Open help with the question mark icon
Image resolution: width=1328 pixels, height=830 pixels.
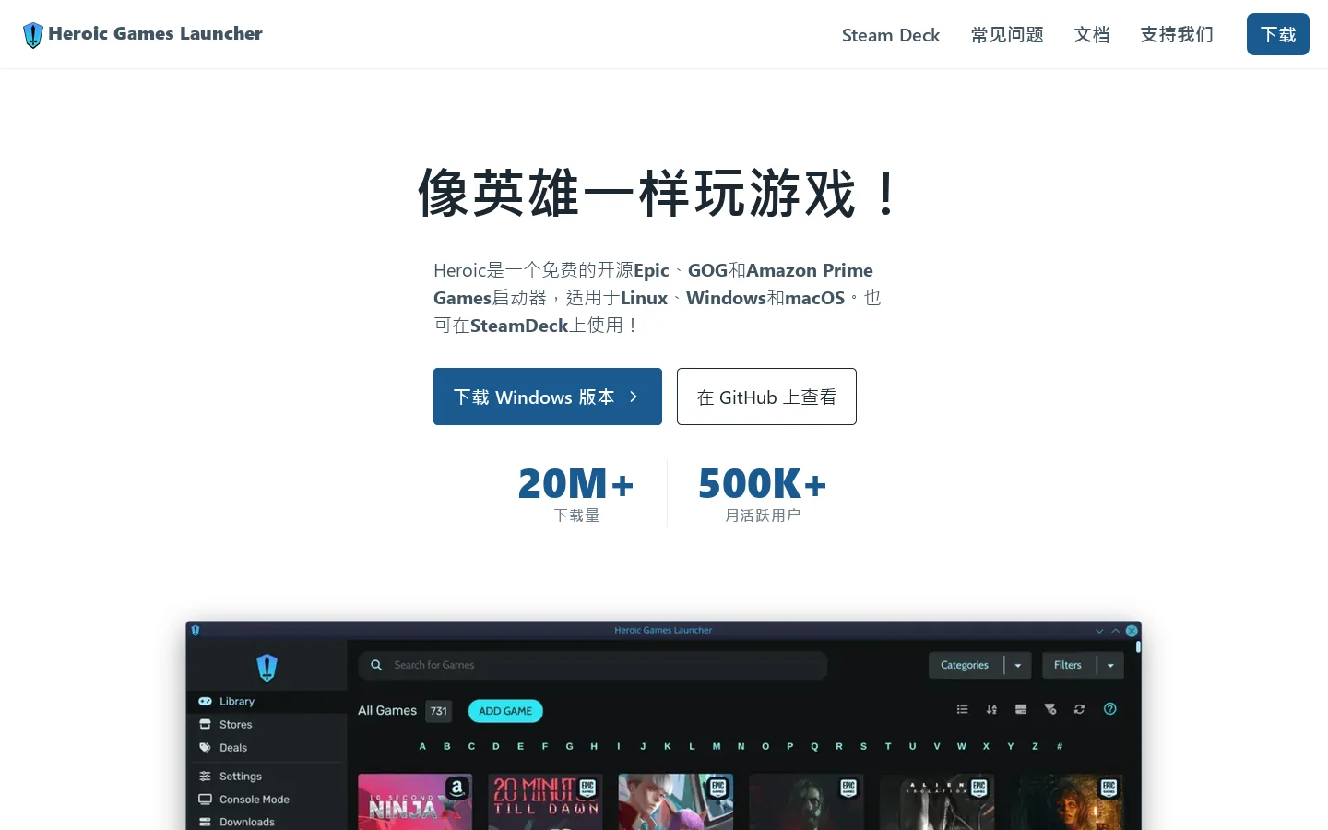[1110, 709]
